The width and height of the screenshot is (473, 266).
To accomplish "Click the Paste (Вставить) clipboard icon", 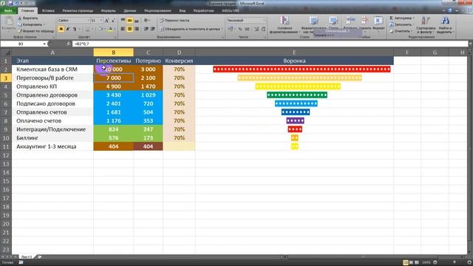I will coord(8,22).
